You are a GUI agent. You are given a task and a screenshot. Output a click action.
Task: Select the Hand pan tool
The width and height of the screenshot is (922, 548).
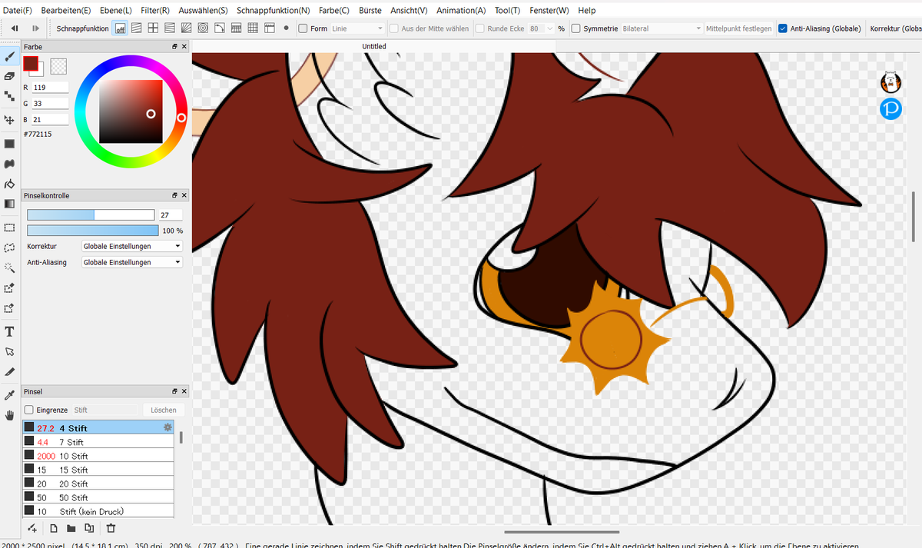[9, 415]
